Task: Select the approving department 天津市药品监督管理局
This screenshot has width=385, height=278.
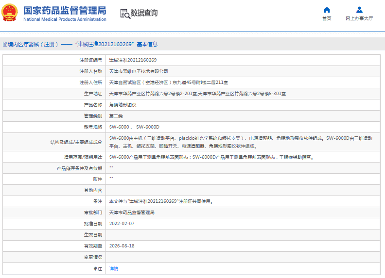Action: (x=132, y=213)
